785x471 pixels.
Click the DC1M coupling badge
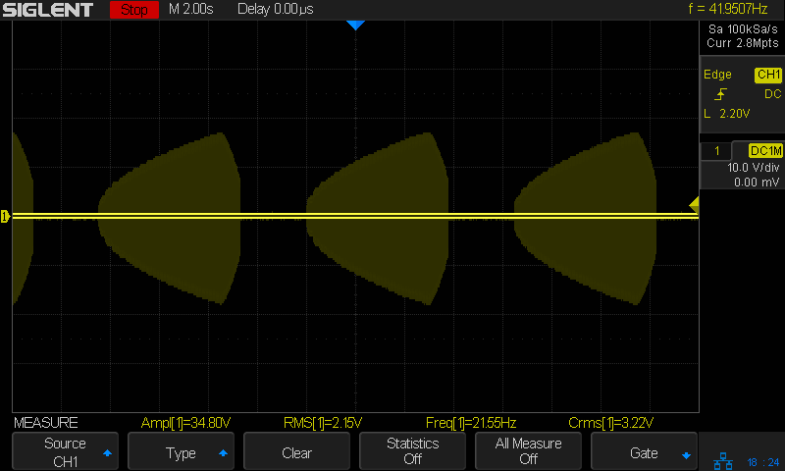pos(764,150)
